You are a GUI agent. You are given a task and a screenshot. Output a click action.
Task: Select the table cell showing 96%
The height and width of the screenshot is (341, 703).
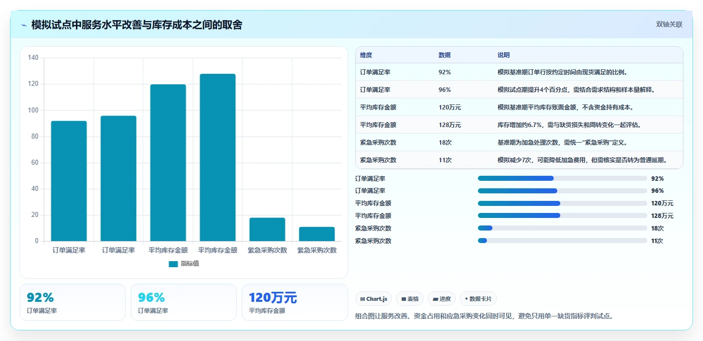445,90
